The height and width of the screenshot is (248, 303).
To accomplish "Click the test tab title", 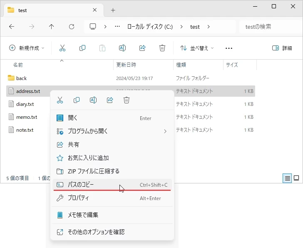I will click(x=22, y=10).
